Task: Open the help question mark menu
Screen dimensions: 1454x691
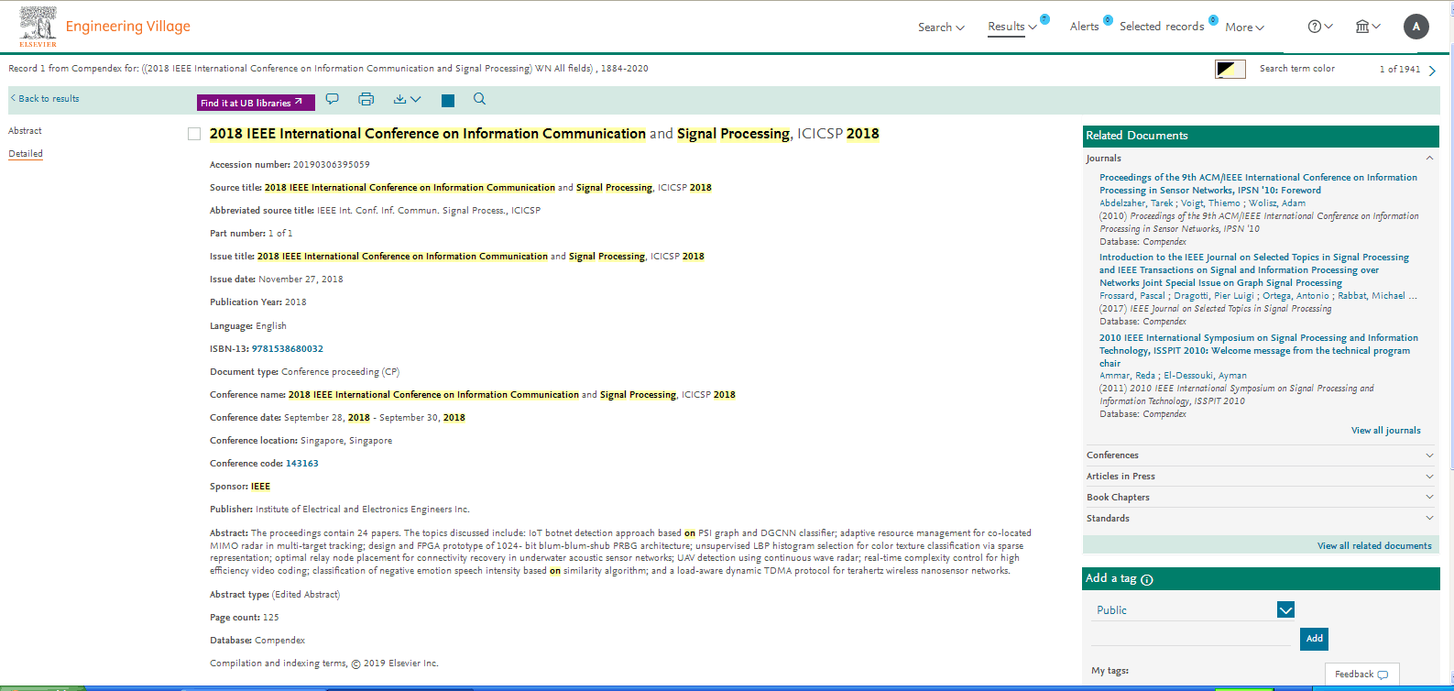Action: tap(1320, 27)
